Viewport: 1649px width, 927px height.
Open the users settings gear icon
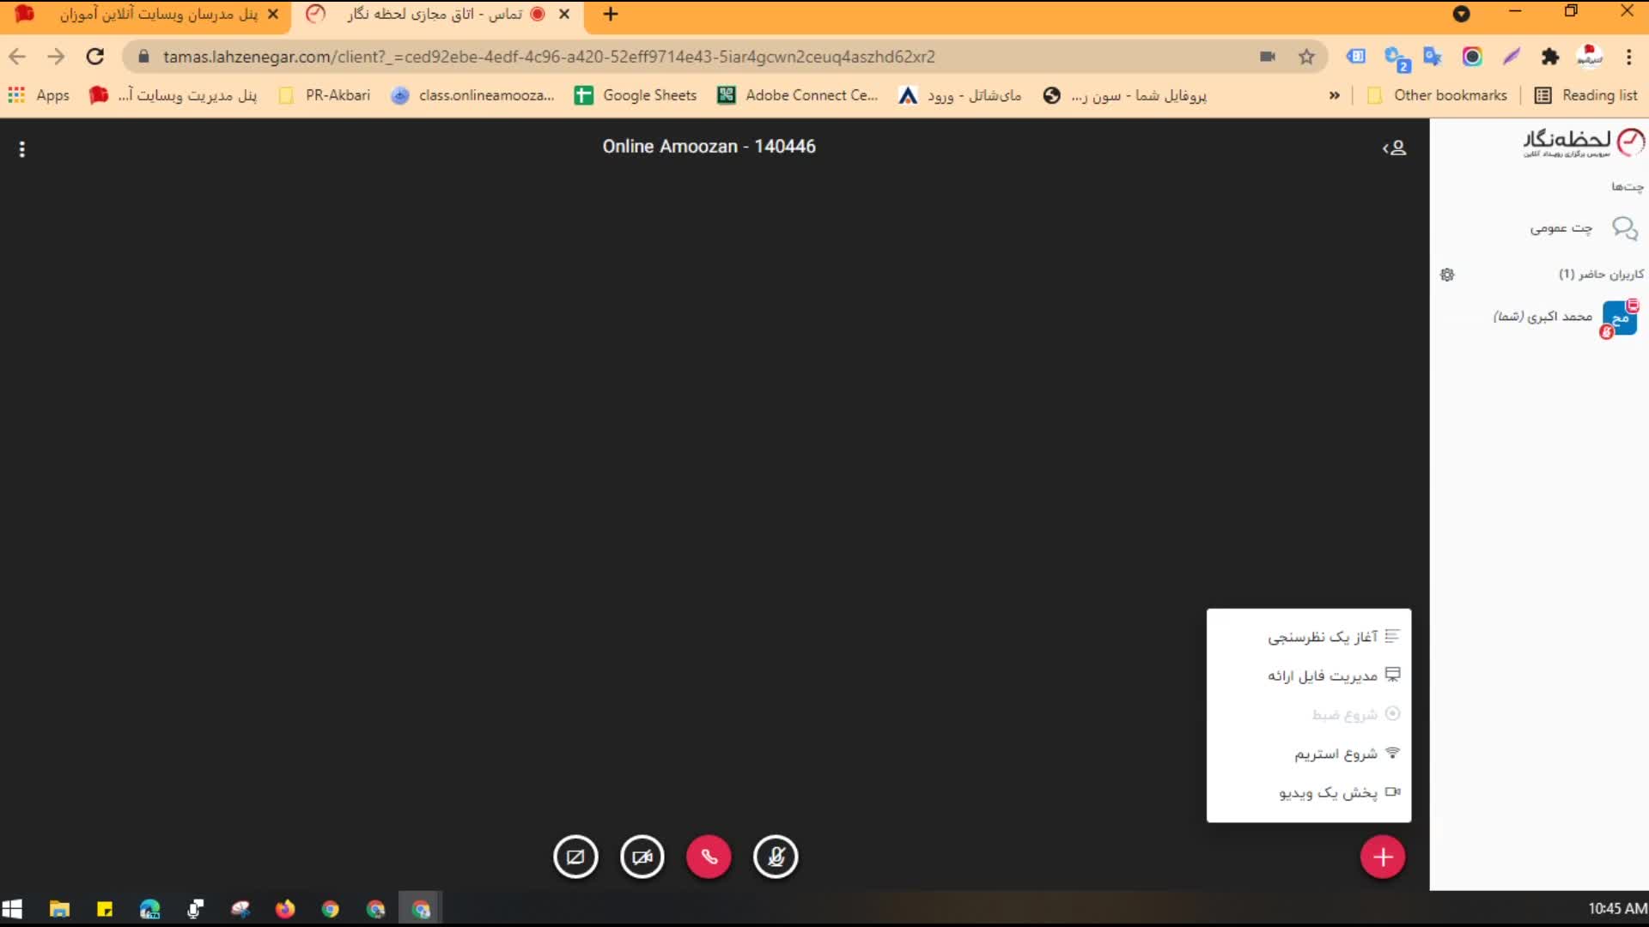click(1447, 275)
